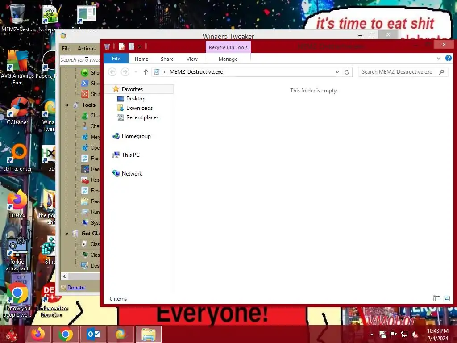The height and width of the screenshot is (343, 457).
Task: Refresh the MEMZ-Destructive.exe folder
Action: click(346, 72)
